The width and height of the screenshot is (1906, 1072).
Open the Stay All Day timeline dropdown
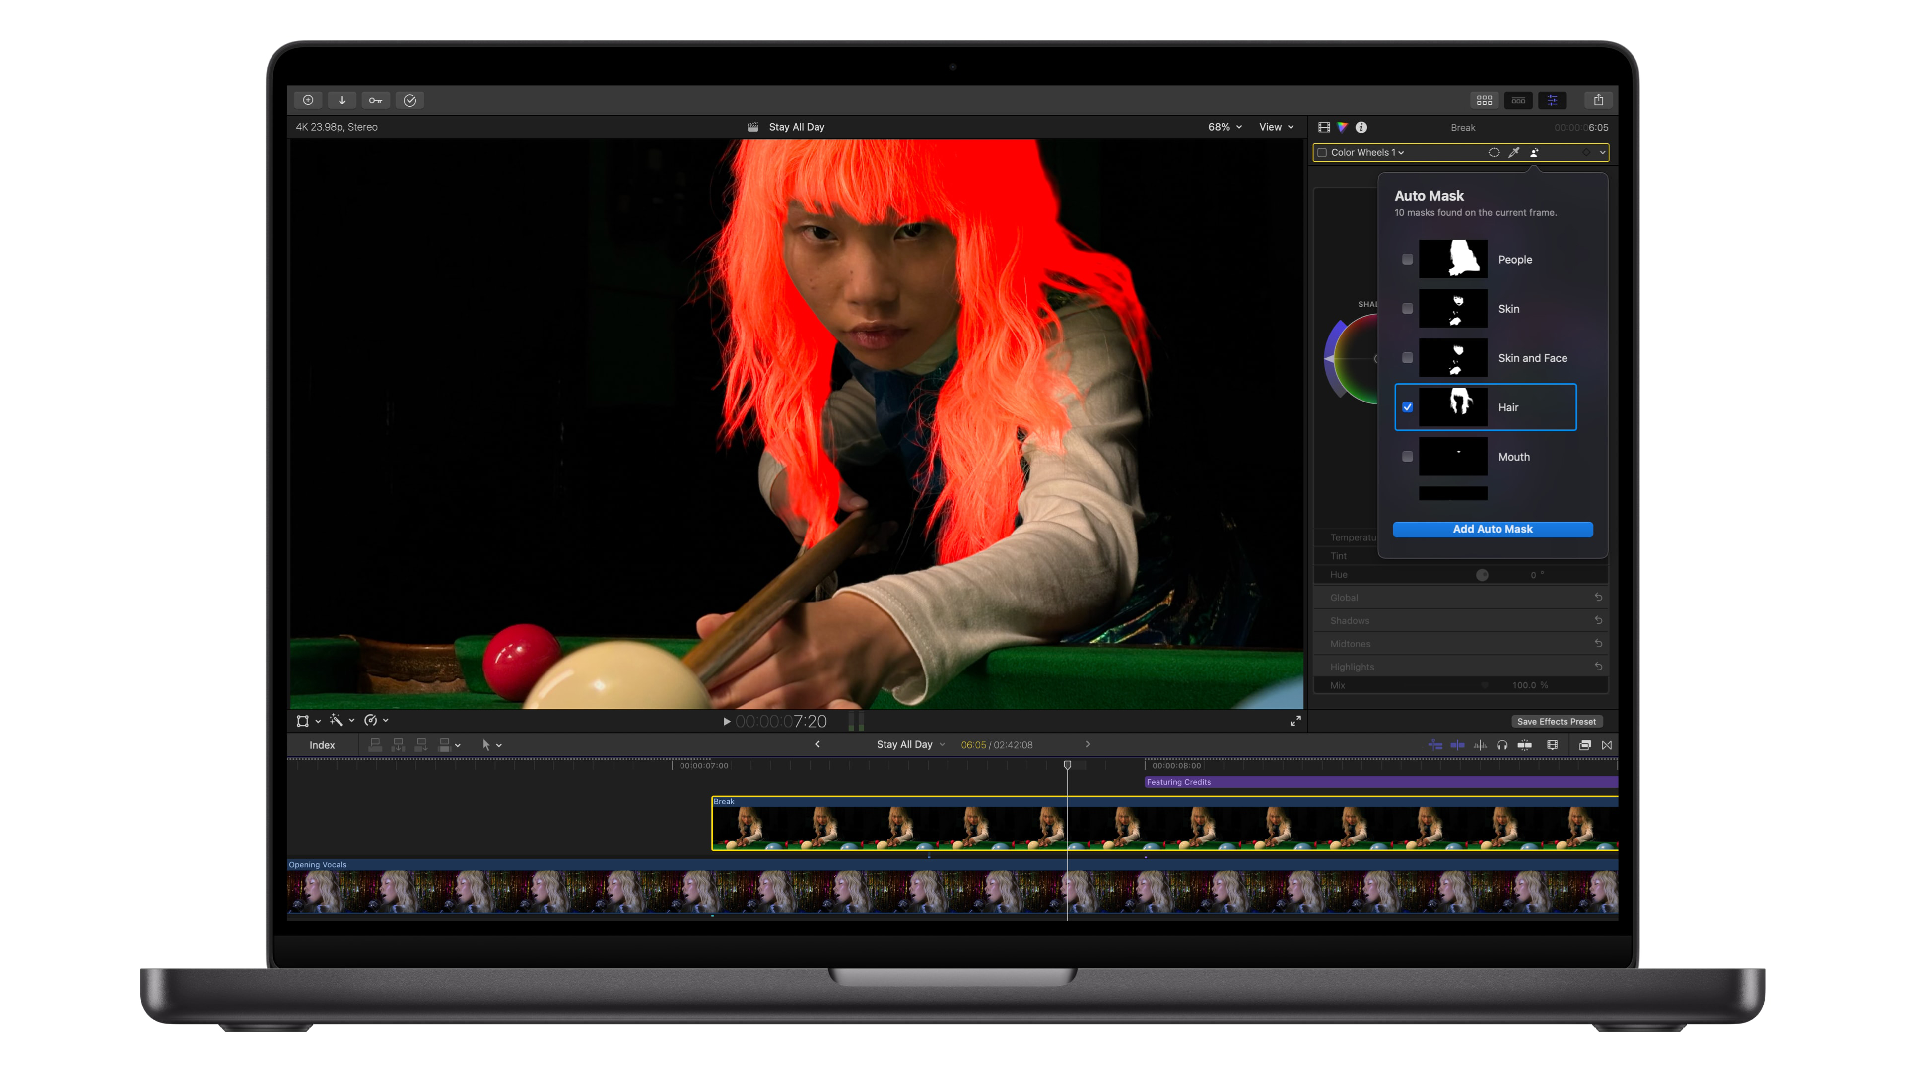coord(911,745)
